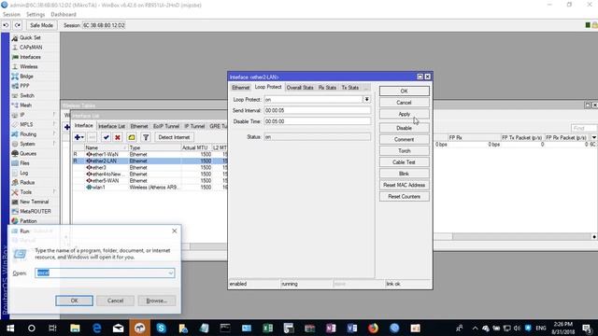
Task: Click Reset MAC Address button
Action: click(x=405, y=185)
